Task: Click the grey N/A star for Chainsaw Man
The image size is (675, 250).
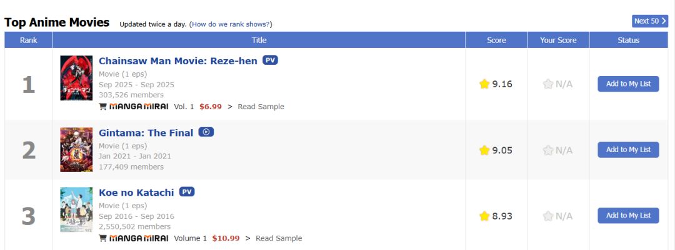Action: tap(548, 84)
